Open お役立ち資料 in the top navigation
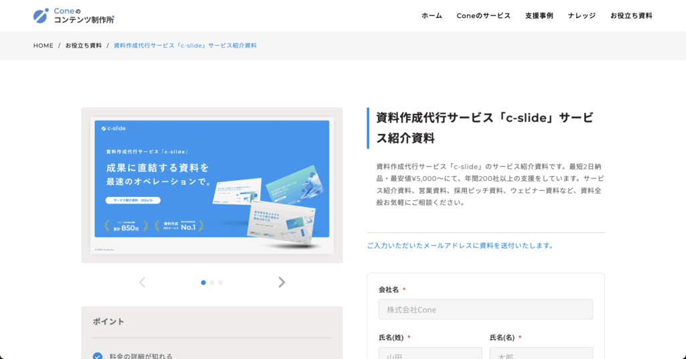The height and width of the screenshot is (359, 686). pos(631,16)
